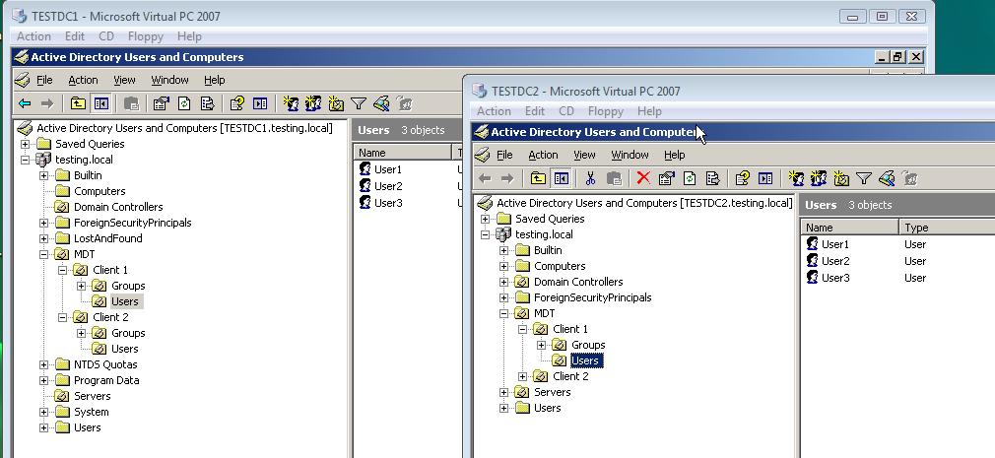Screen dimensions: 995x458
Task: Open CD menu of TESTDC2 Virtual PC
Action: (566, 111)
